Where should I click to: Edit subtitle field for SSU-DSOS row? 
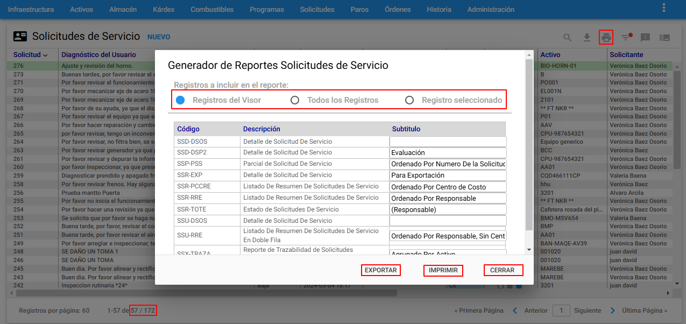point(448,221)
